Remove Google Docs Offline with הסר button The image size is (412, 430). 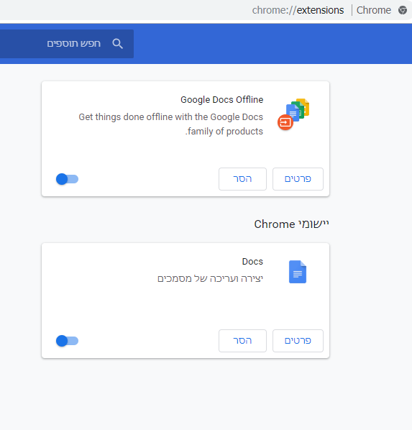(x=242, y=179)
